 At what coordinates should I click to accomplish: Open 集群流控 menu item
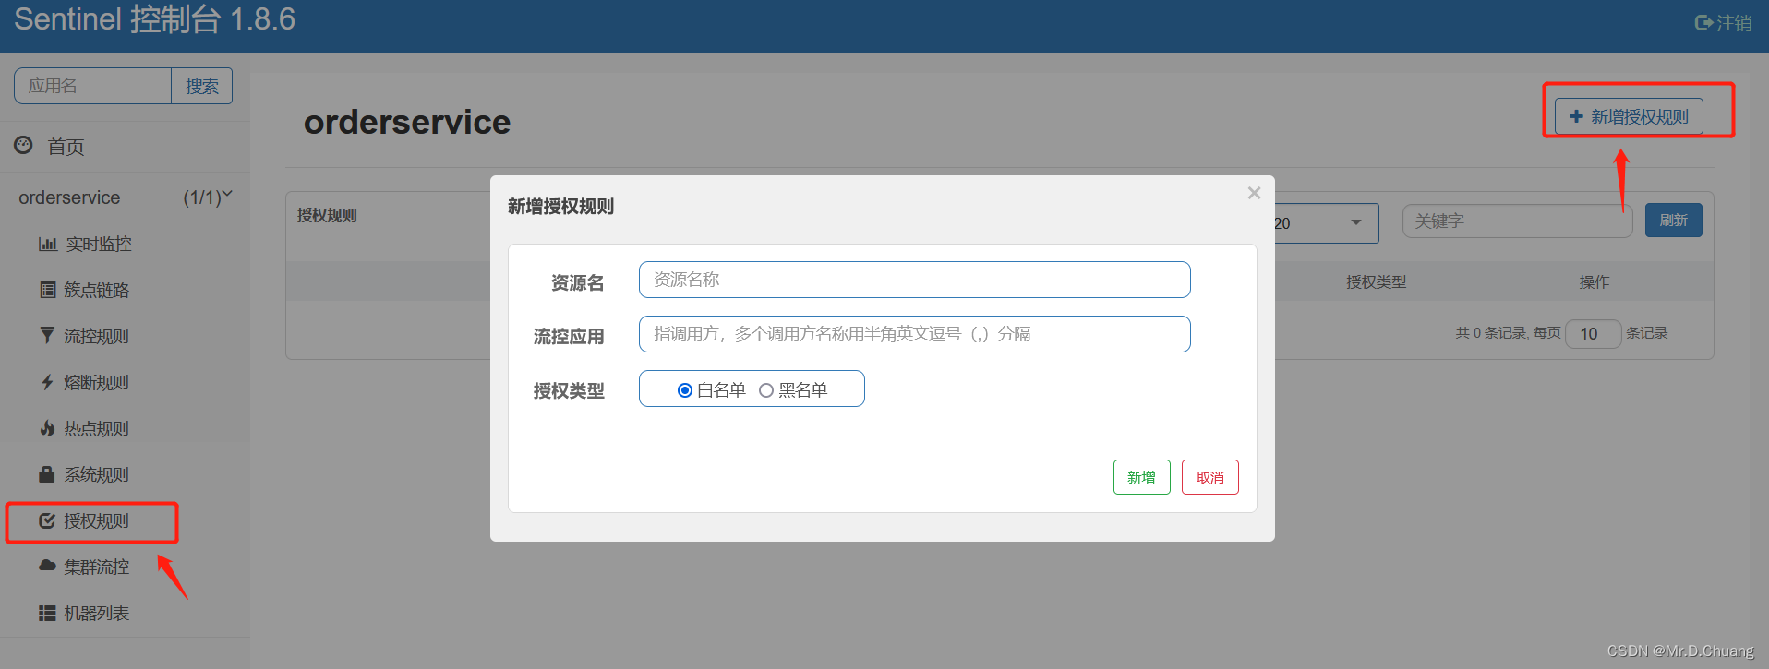pyautogui.click(x=97, y=567)
